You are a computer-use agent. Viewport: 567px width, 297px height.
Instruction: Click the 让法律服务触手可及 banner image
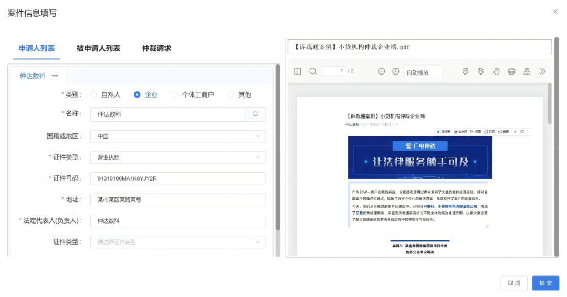tap(420, 157)
